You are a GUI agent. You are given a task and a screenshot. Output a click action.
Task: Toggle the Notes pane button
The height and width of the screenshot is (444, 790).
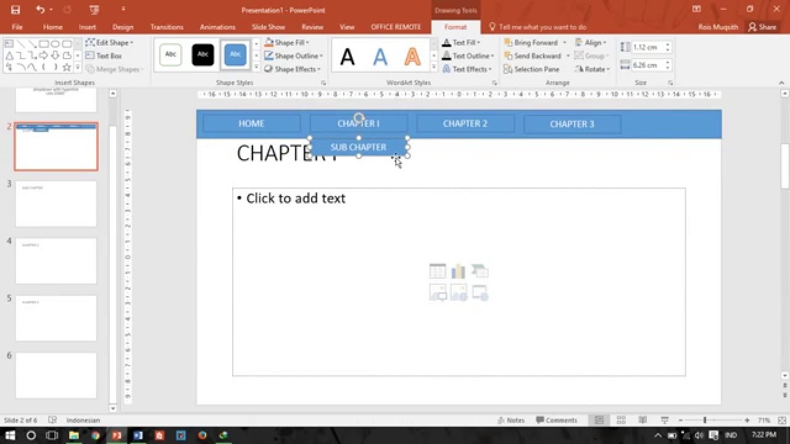(511, 420)
